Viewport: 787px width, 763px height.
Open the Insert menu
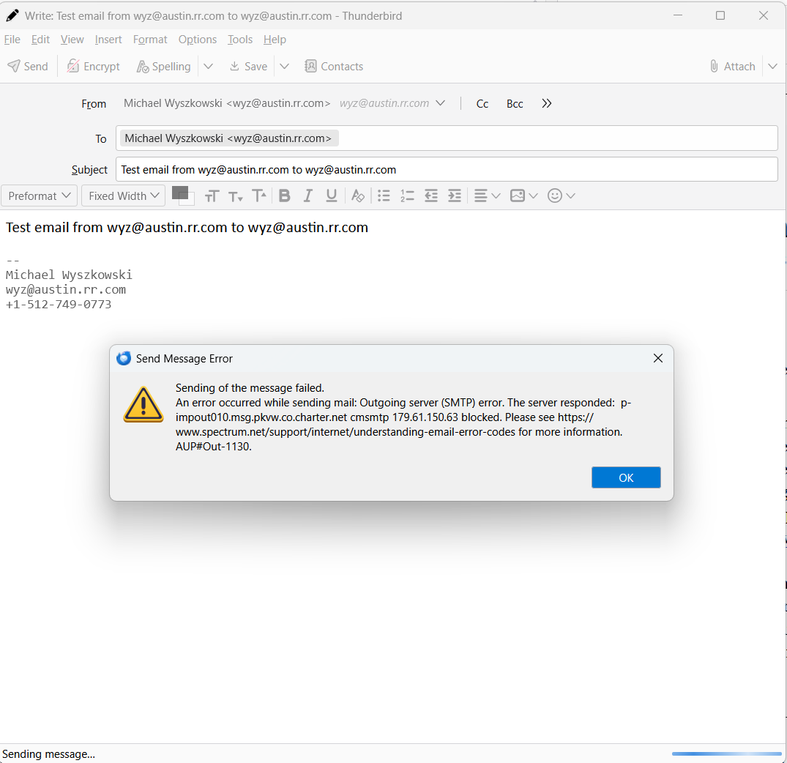pos(108,39)
